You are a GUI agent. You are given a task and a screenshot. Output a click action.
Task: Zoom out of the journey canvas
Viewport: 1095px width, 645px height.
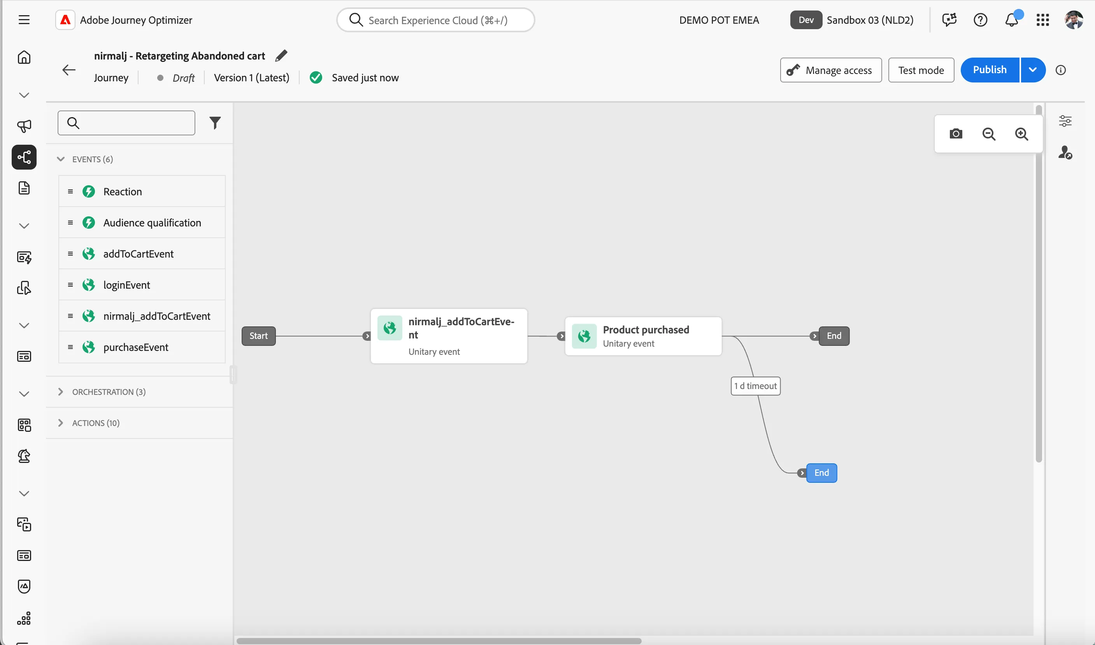(988, 134)
